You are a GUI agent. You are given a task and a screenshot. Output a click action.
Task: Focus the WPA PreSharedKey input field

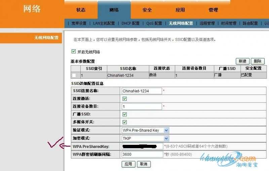tap(142, 146)
